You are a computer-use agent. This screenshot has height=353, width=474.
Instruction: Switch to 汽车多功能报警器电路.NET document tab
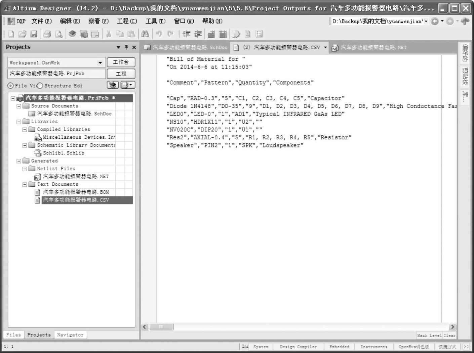point(369,47)
